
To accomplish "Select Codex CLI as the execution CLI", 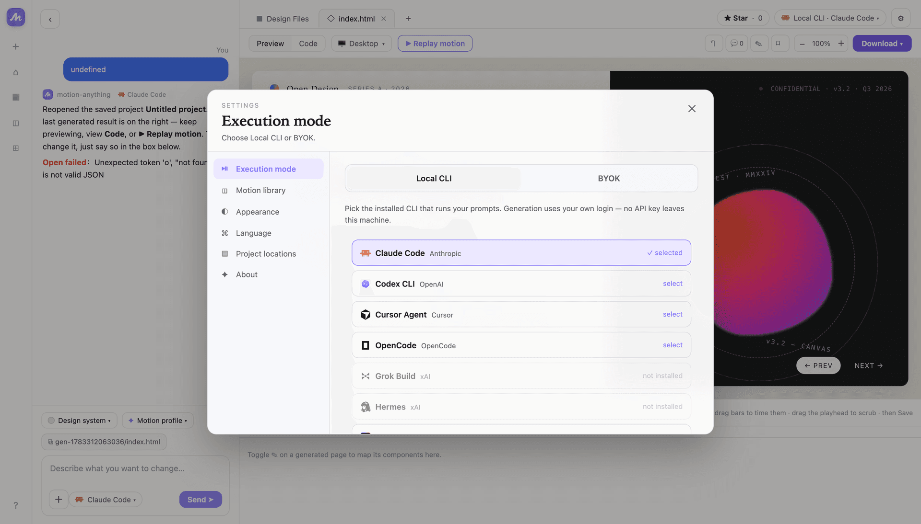I will [521, 284].
